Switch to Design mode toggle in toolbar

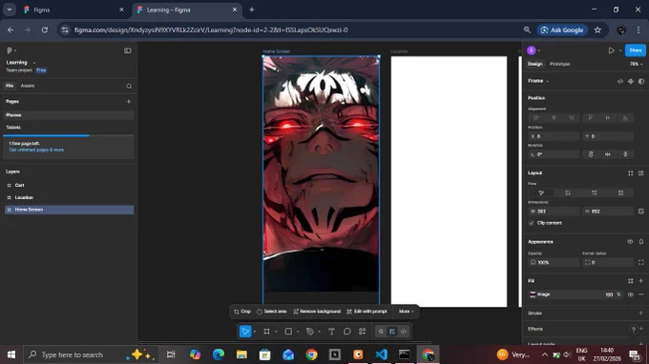click(392, 332)
